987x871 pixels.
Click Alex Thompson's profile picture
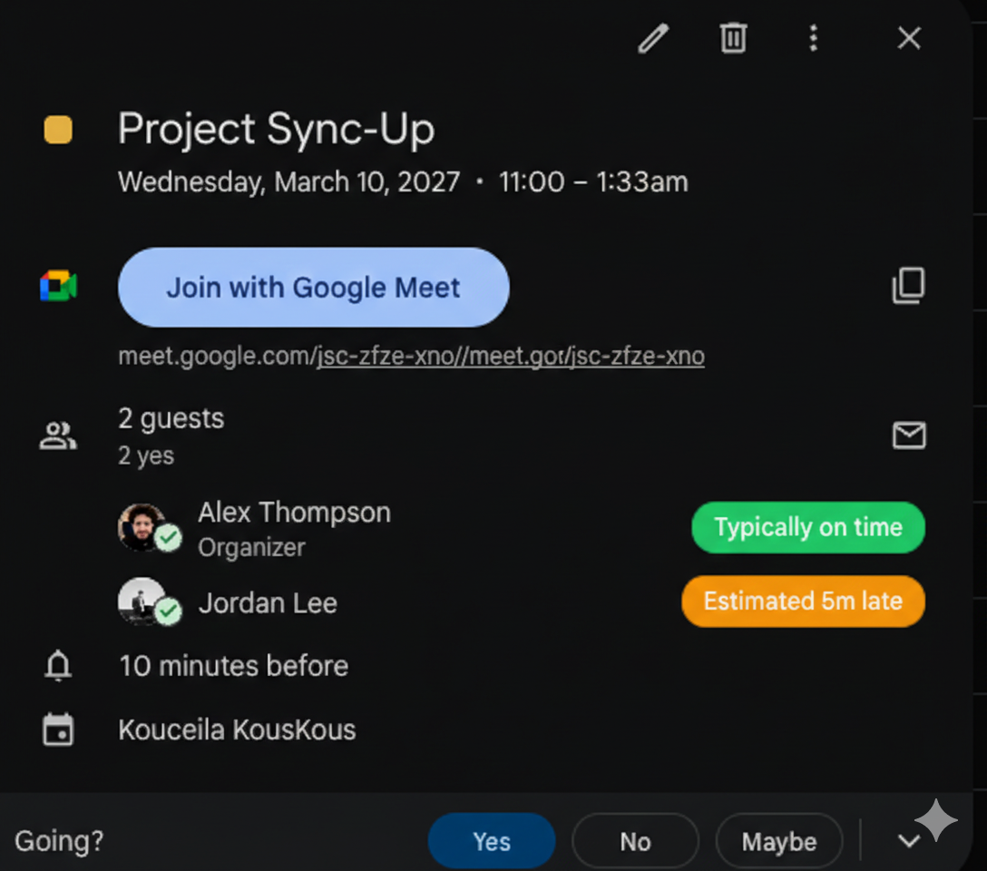coord(142,527)
